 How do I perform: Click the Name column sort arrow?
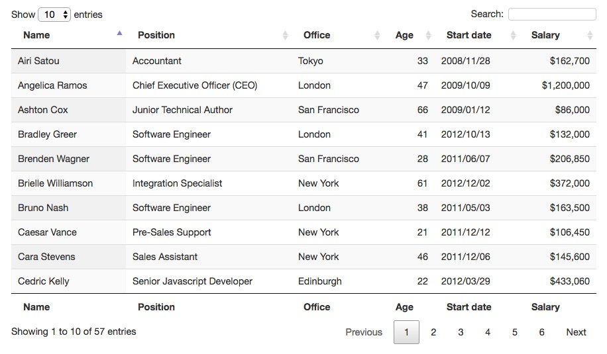pos(120,33)
